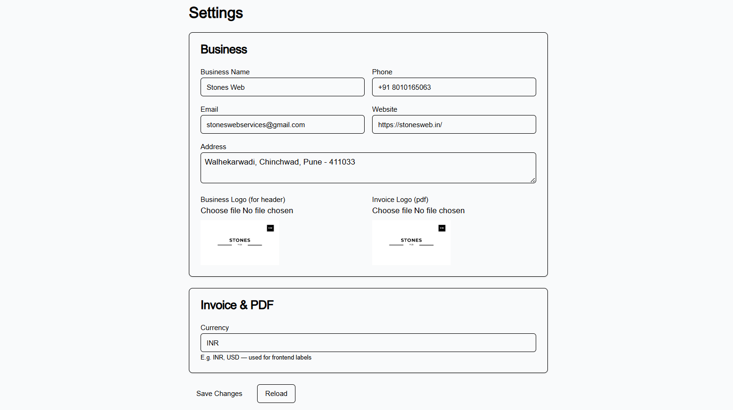
Task: Click the Website label
Action: click(x=384, y=109)
